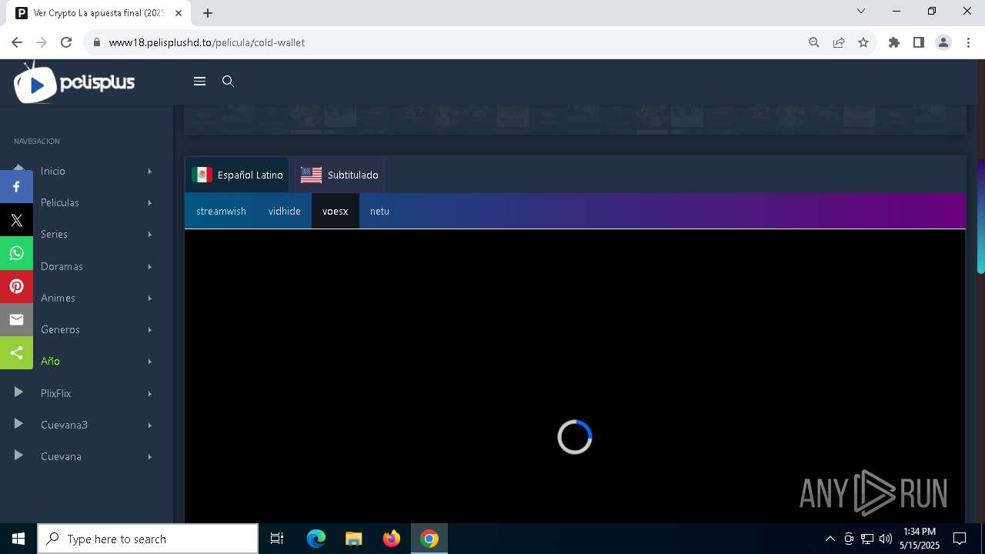Click the loading video player area

(575, 376)
